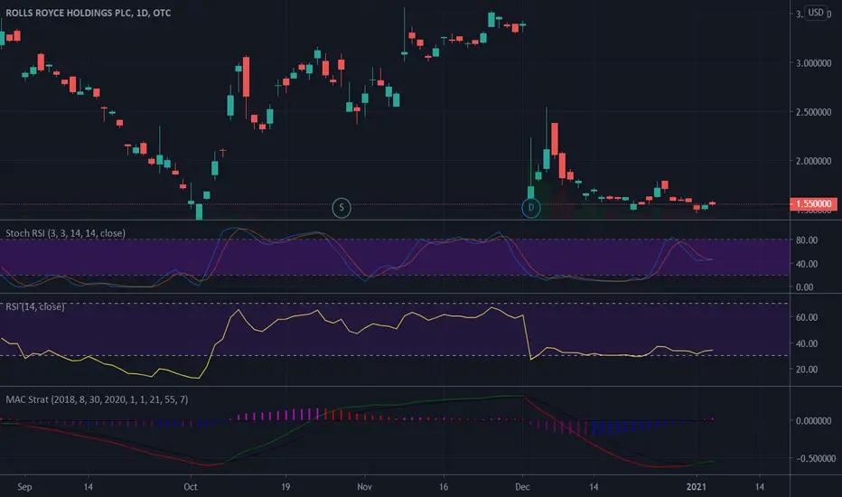Click the Stoch RSI 40.00 axis value
The width and height of the screenshot is (842, 497).
(x=807, y=264)
